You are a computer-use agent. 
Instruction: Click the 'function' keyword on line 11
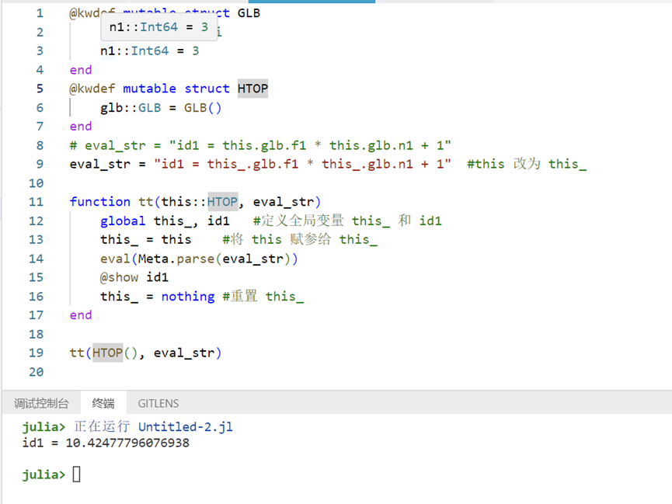point(100,201)
